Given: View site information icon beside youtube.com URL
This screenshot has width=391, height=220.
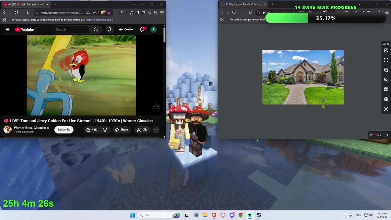Looking at the screenshot, I should coord(37,13).
